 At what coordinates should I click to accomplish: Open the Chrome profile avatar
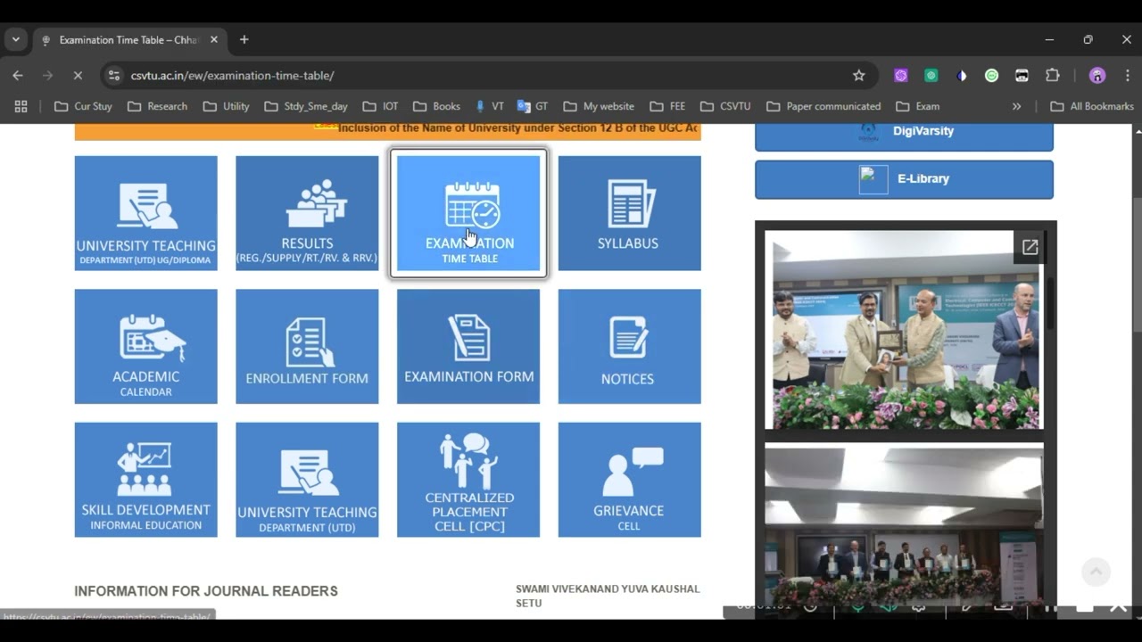point(1097,76)
